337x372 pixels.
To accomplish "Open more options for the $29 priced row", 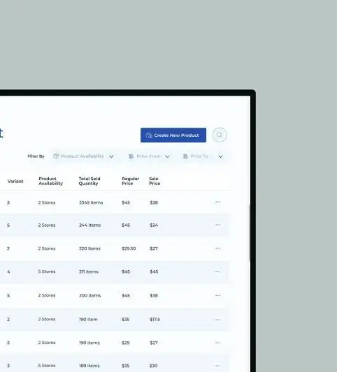I will pyautogui.click(x=217, y=343).
